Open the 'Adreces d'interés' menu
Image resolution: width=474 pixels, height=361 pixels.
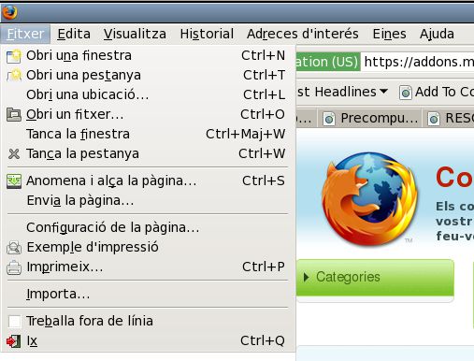(x=302, y=34)
